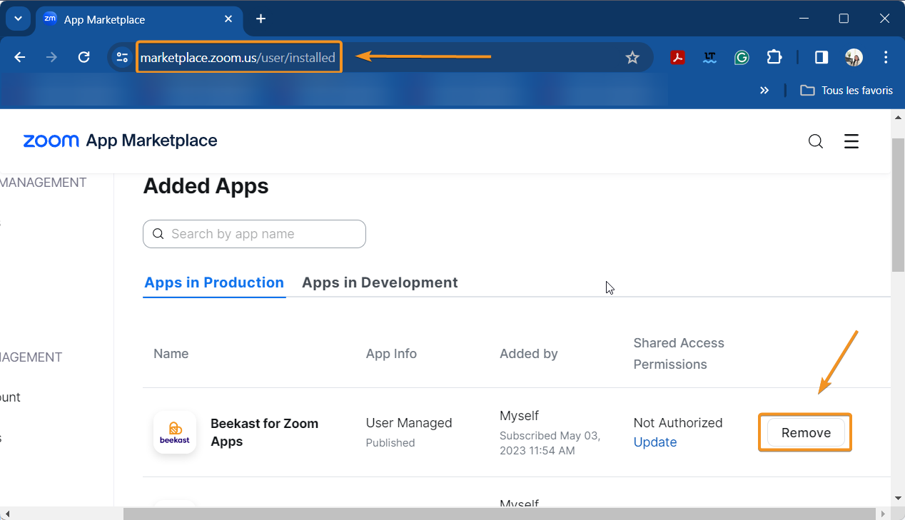This screenshot has height=520, width=905.
Task: Open the Marketplace search magnifier
Action: [x=816, y=141]
